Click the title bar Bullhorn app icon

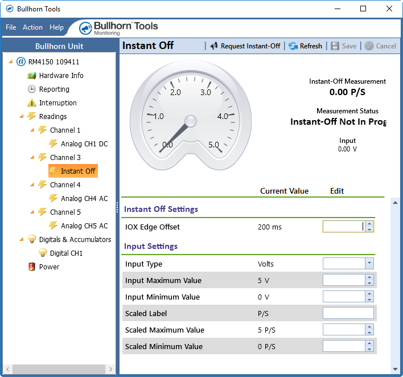pos(10,9)
